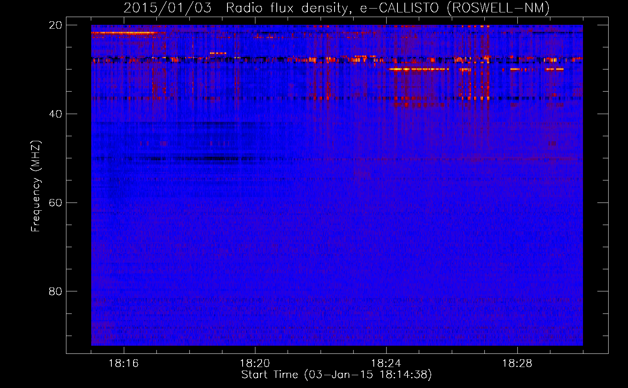
Task: Click the '18:16' time tick label
Action: [x=124, y=364]
